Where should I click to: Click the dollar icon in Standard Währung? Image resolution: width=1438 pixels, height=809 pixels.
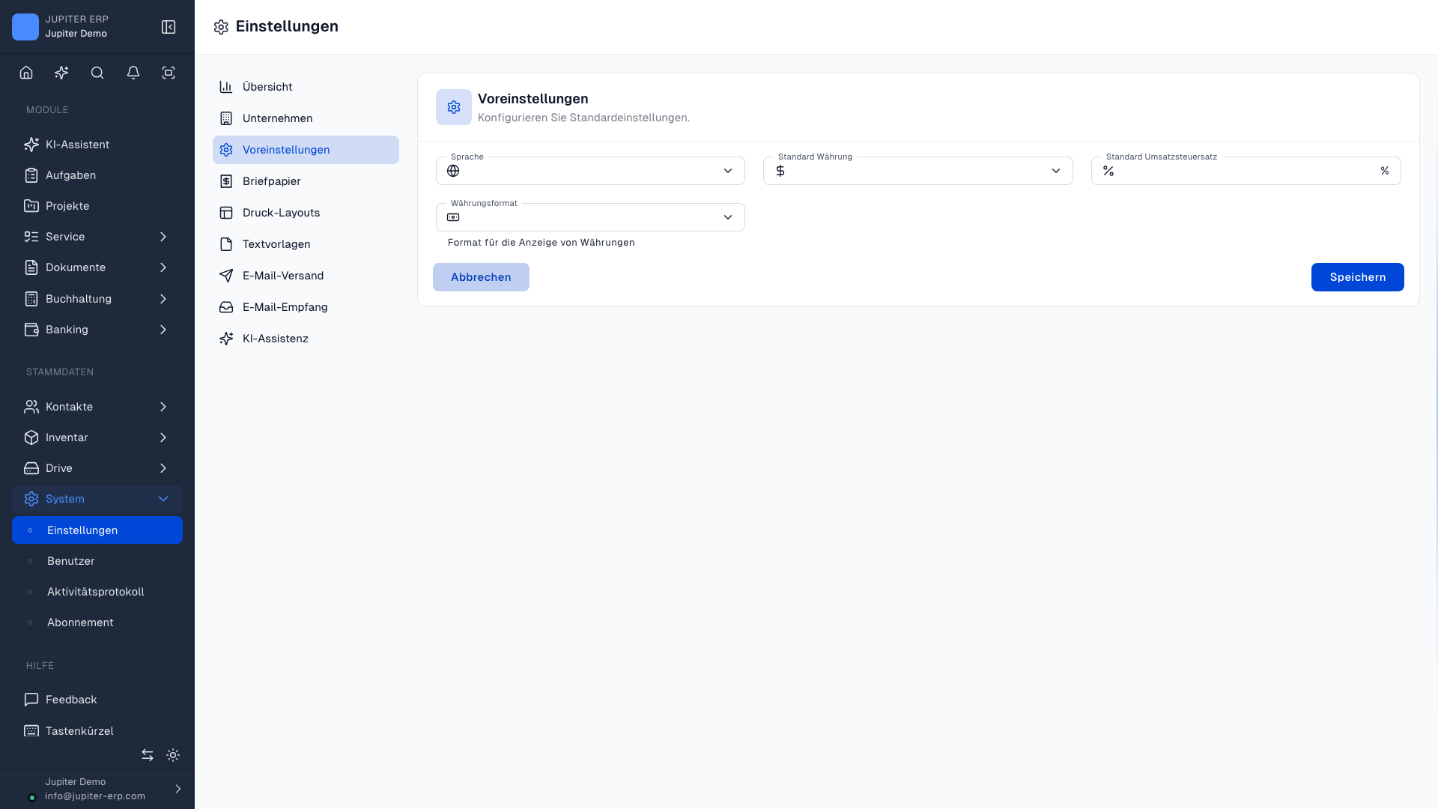780,171
